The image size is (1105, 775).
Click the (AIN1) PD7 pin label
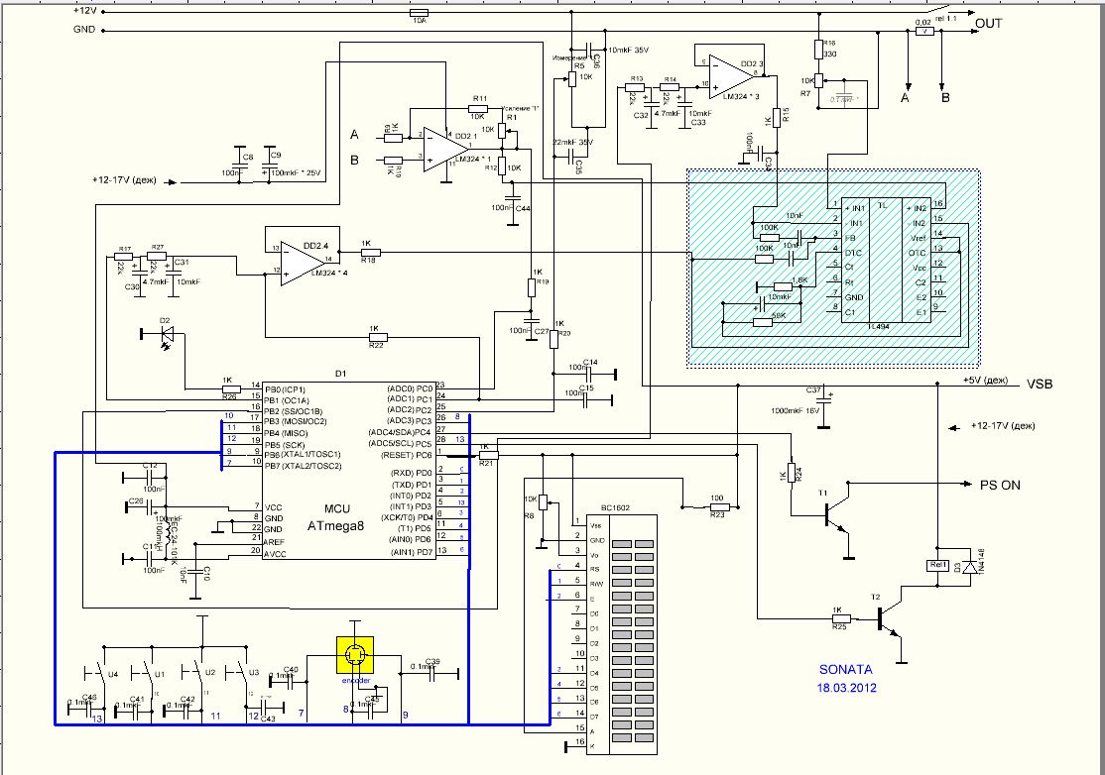[x=412, y=553]
